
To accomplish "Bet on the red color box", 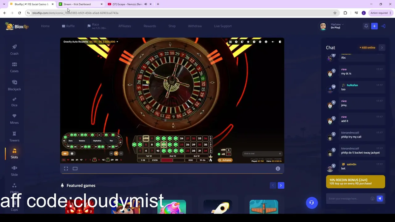I will pos(167,160).
